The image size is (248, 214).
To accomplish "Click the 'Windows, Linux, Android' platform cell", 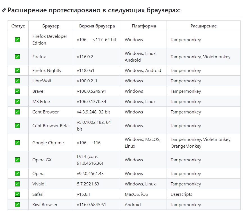I will tap(144, 57).
